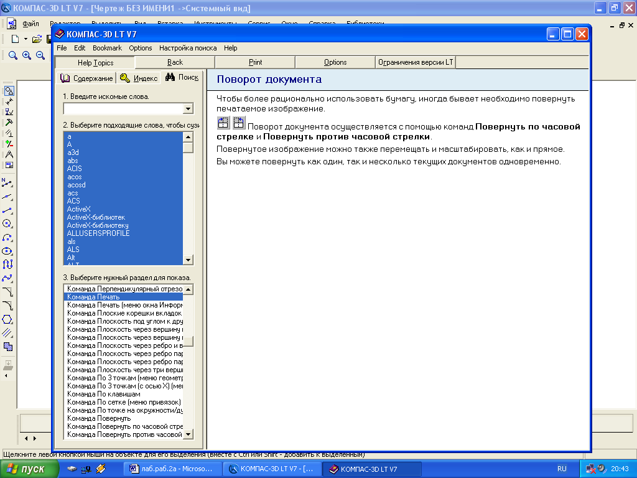The image size is (637, 478).
Task: Select the Dimensions tool icon
Action: click(9, 101)
